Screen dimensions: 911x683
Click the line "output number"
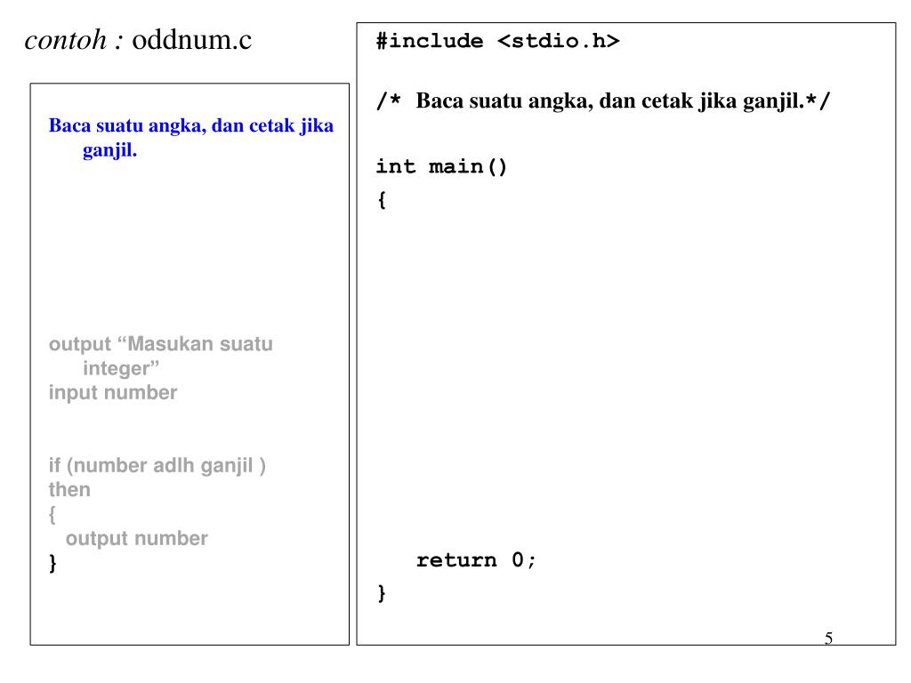pos(136,539)
